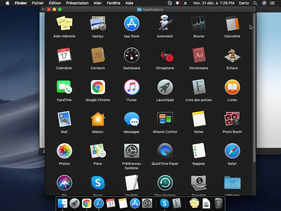This screenshot has height=211, width=281.
Task: Open the Calculette app icon
Action: (x=232, y=23)
